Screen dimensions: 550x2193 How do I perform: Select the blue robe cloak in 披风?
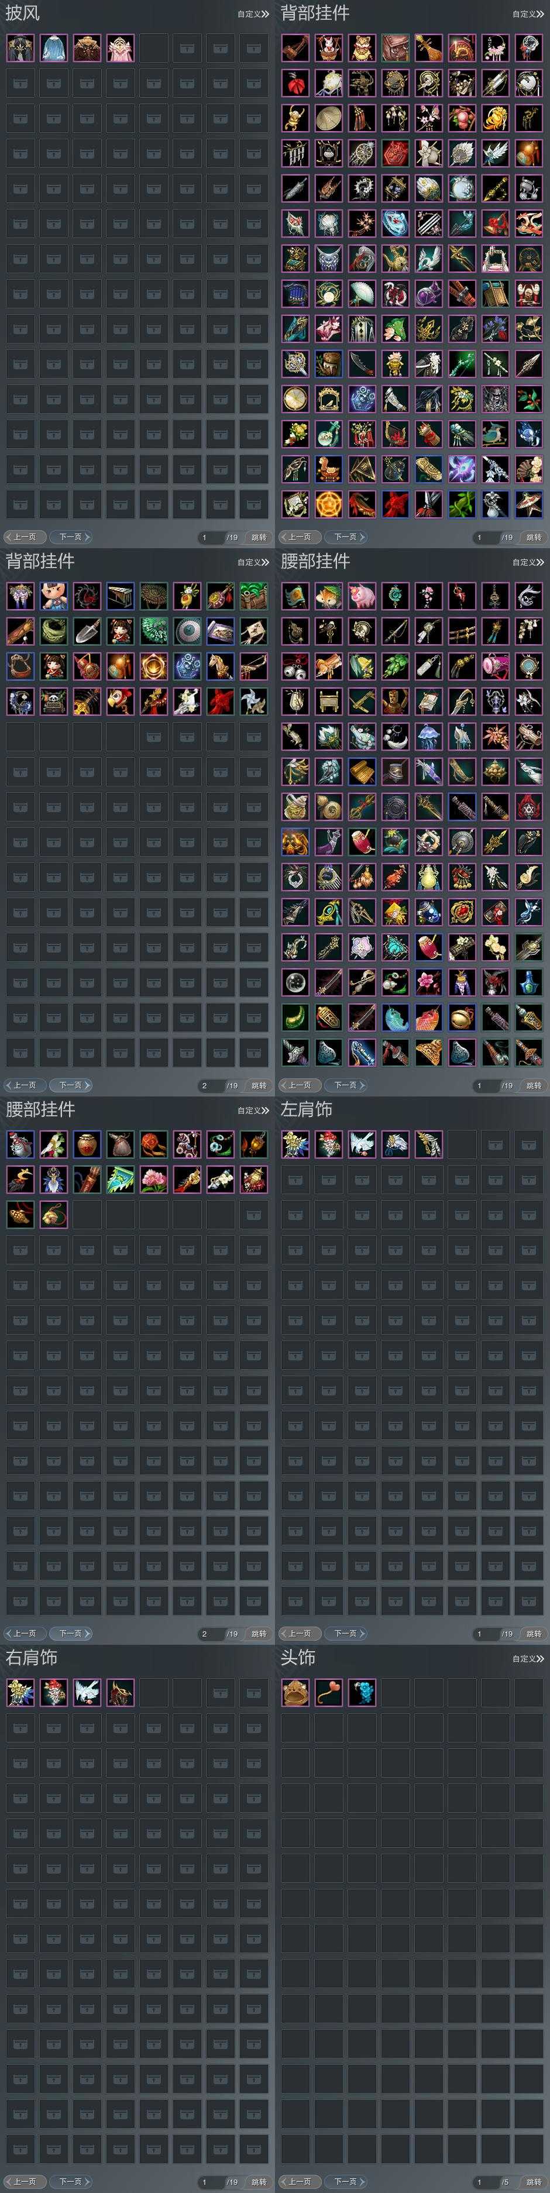54,49
